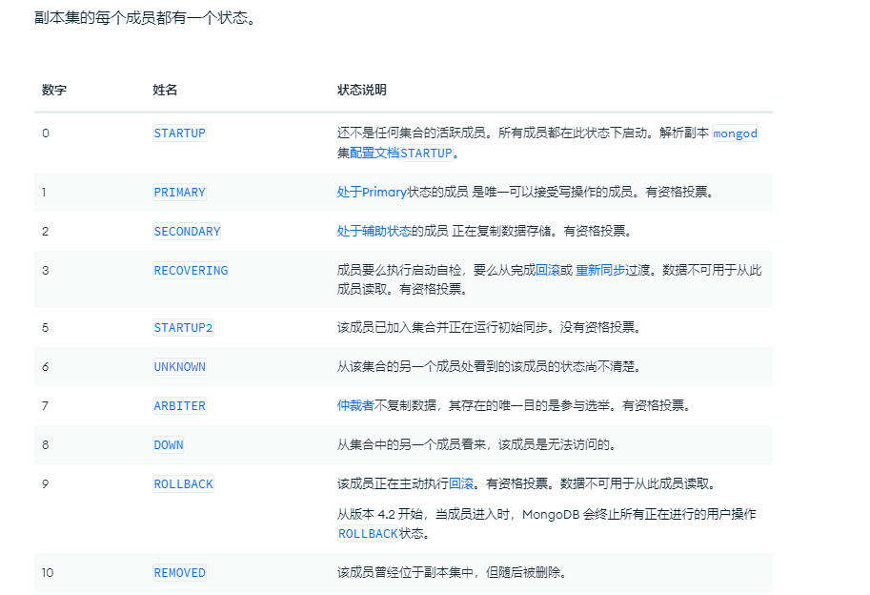Open the 处于Primary link
This screenshot has width=870, height=595.
click(372, 193)
